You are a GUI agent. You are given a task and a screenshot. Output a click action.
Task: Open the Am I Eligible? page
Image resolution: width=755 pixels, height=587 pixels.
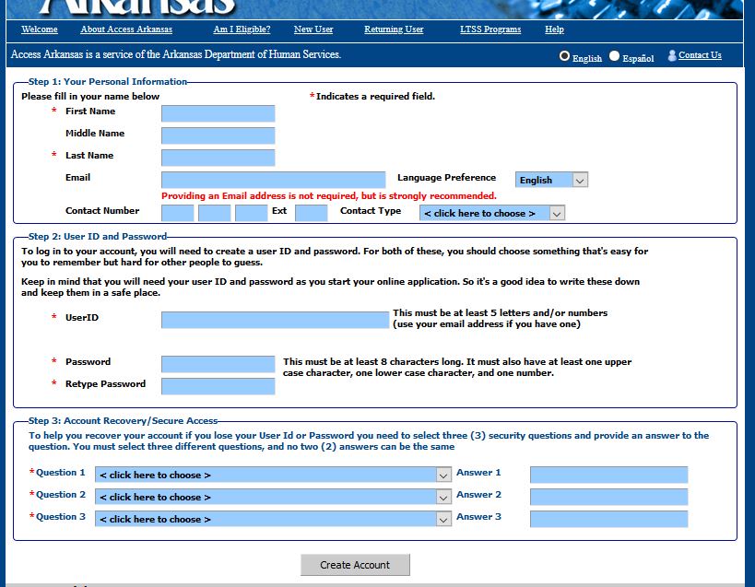click(242, 29)
